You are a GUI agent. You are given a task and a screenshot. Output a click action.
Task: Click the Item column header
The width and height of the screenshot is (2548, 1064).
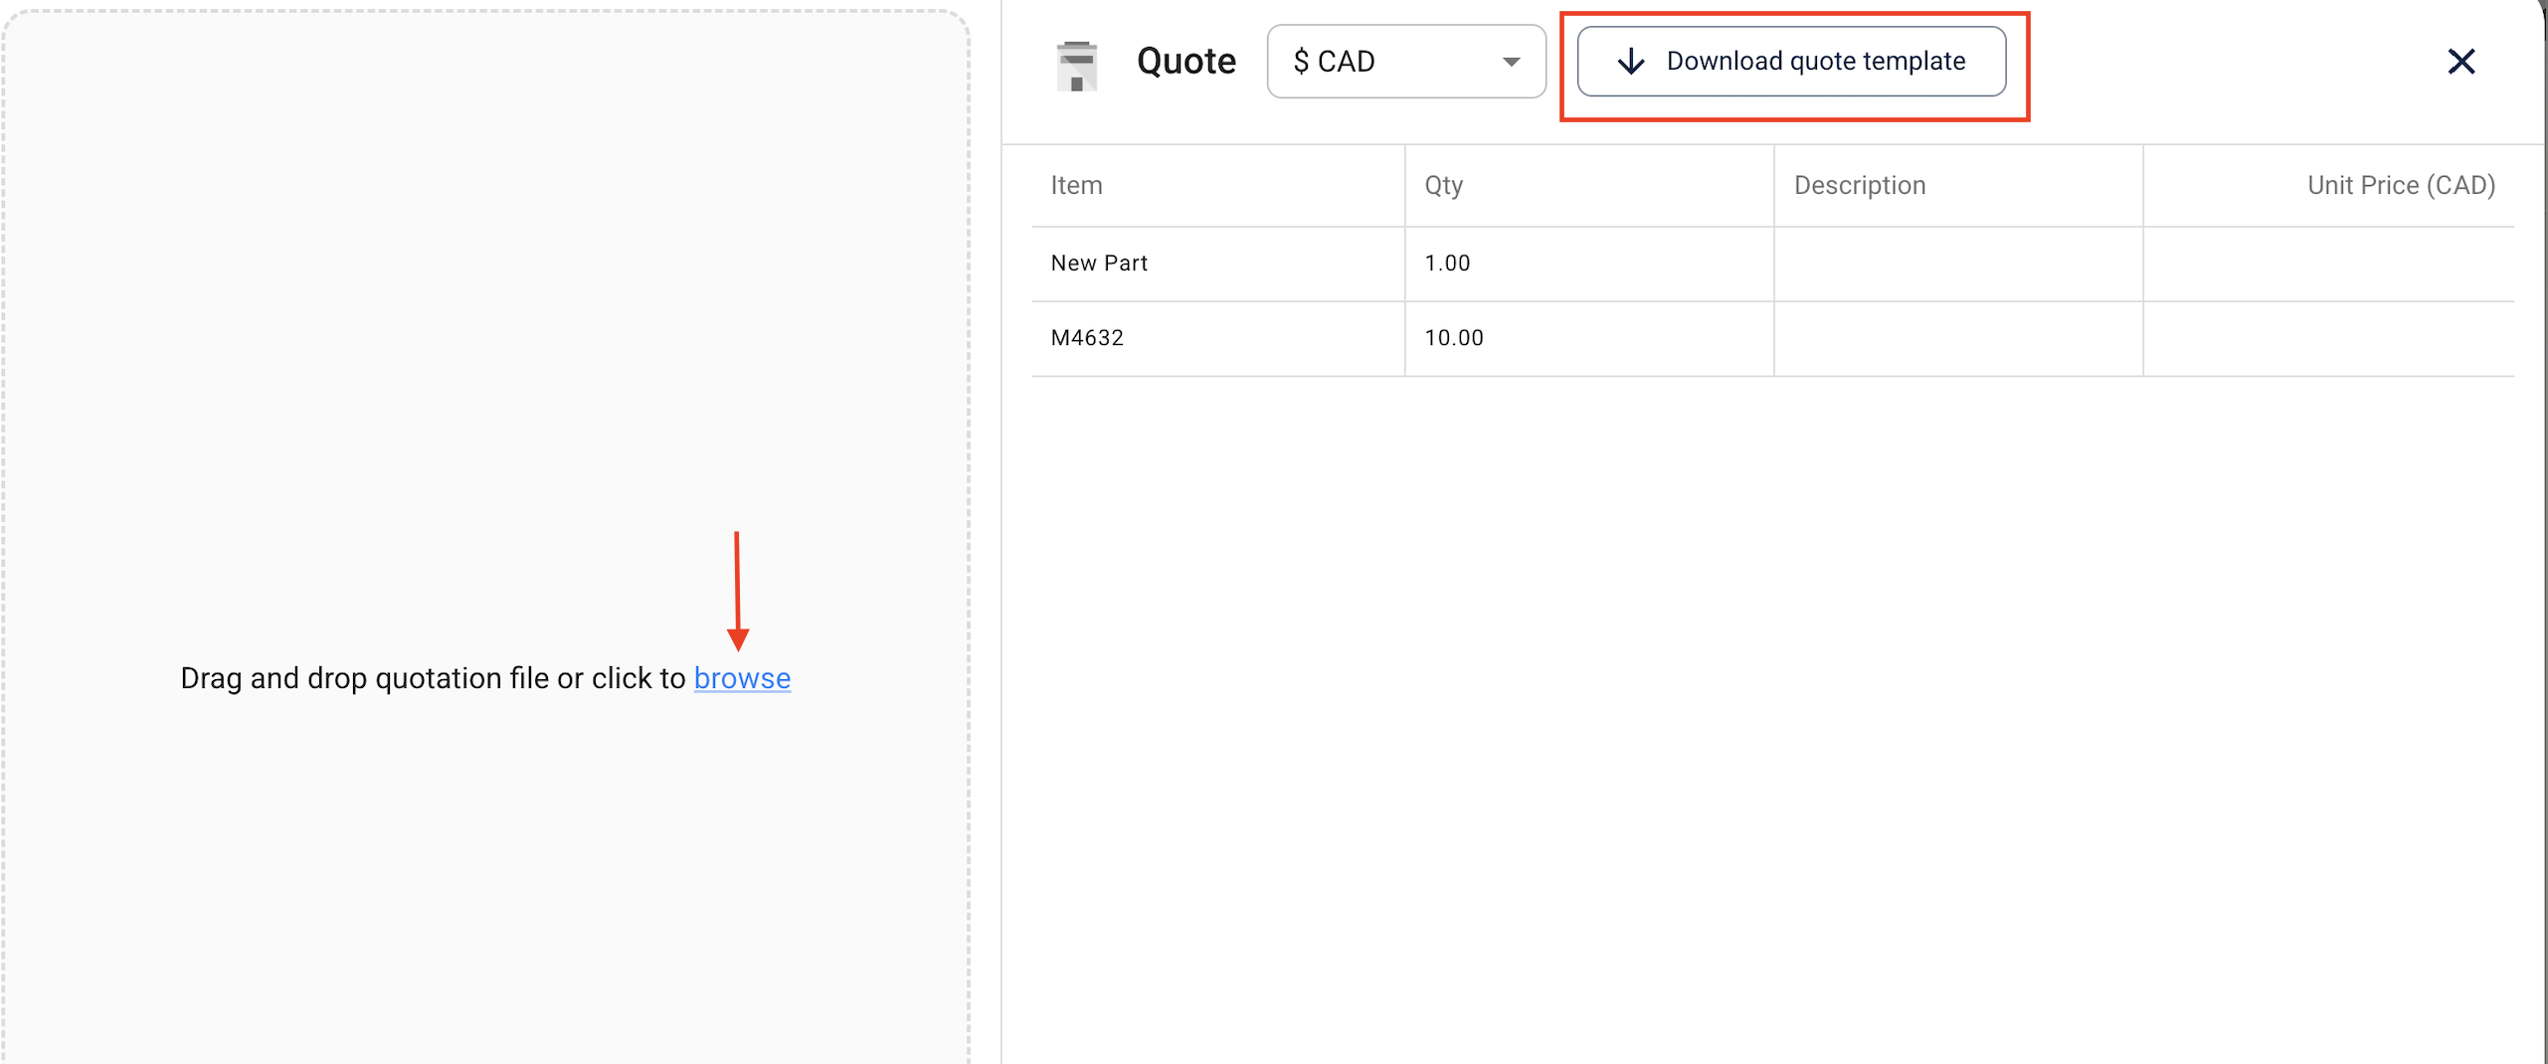[1076, 186]
